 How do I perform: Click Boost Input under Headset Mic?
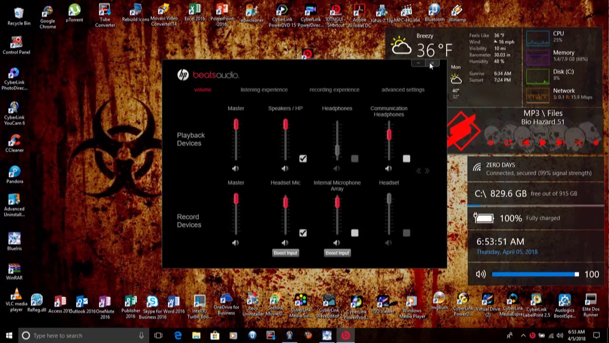tap(285, 253)
